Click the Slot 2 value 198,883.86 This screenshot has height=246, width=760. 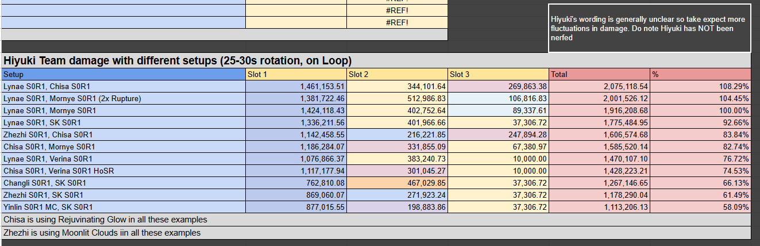coord(397,207)
